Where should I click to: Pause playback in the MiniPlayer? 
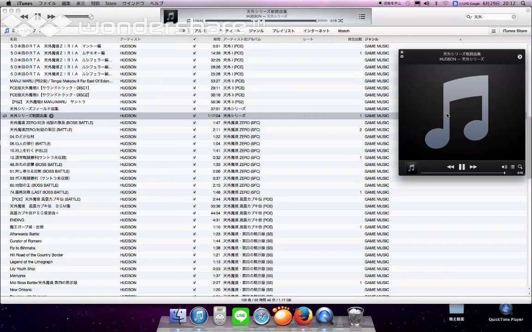(462, 167)
